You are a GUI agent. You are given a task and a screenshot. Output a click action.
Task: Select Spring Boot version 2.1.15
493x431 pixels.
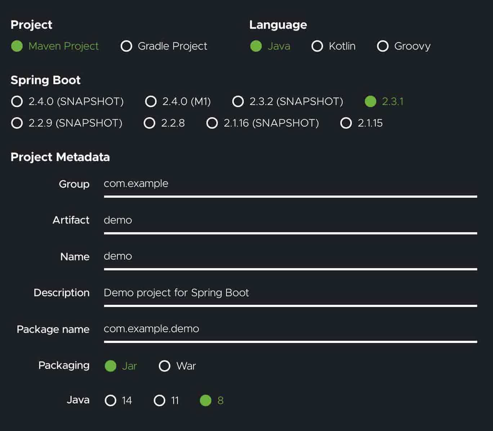click(x=346, y=123)
